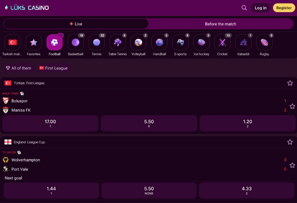Click the yellow Register button
The width and height of the screenshot is (297, 203).
(x=284, y=8)
